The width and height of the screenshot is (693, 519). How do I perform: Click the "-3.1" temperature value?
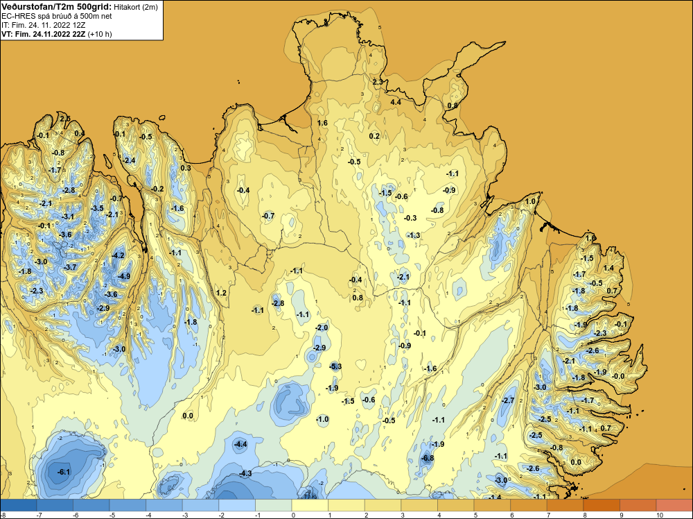tap(68, 216)
